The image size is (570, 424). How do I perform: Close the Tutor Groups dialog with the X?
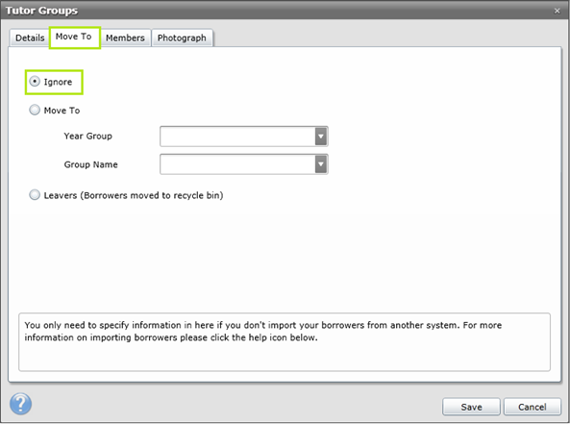557,11
